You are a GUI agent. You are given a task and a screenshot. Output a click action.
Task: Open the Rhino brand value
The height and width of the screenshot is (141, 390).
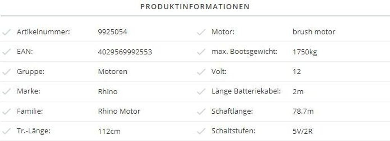point(108,92)
